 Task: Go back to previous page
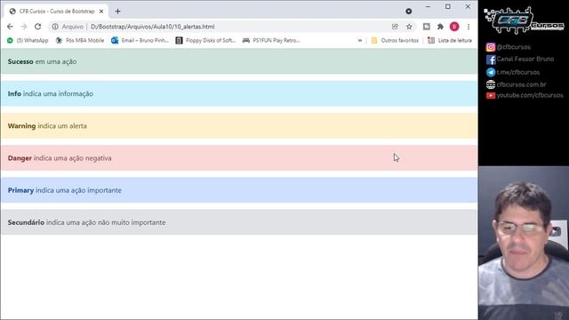click(x=10, y=27)
